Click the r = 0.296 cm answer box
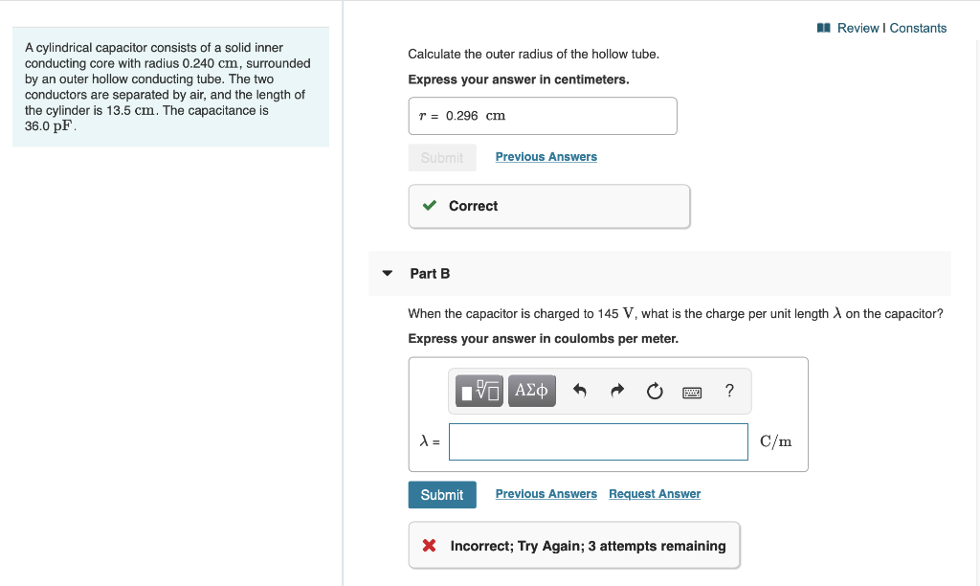Viewport: 980px width, 586px height. point(543,116)
